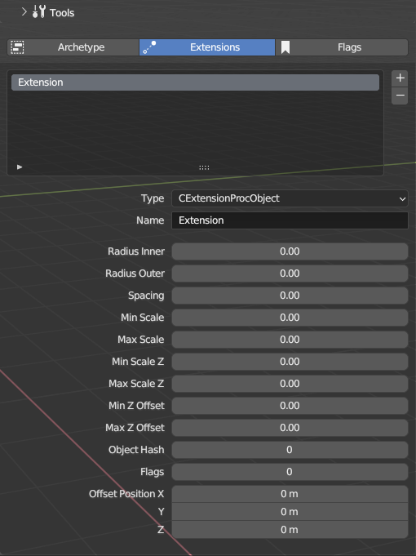The width and height of the screenshot is (416, 556).
Task: Click the Archetype tab selection icon
Action: tap(17, 47)
